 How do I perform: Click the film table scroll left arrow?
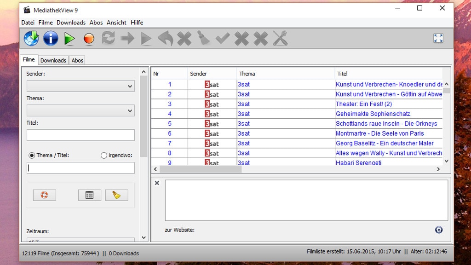[155, 169]
